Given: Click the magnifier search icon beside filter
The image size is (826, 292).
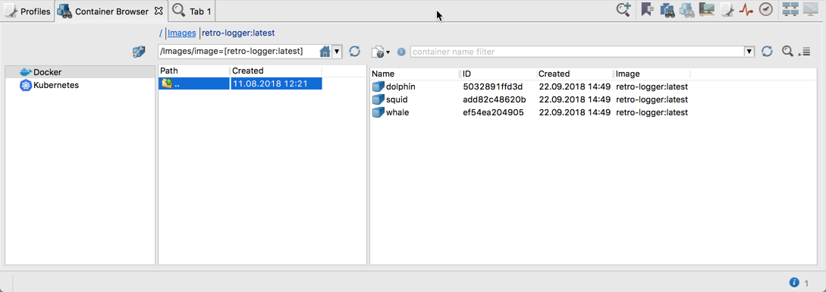Looking at the screenshot, I should [x=787, y=51].
